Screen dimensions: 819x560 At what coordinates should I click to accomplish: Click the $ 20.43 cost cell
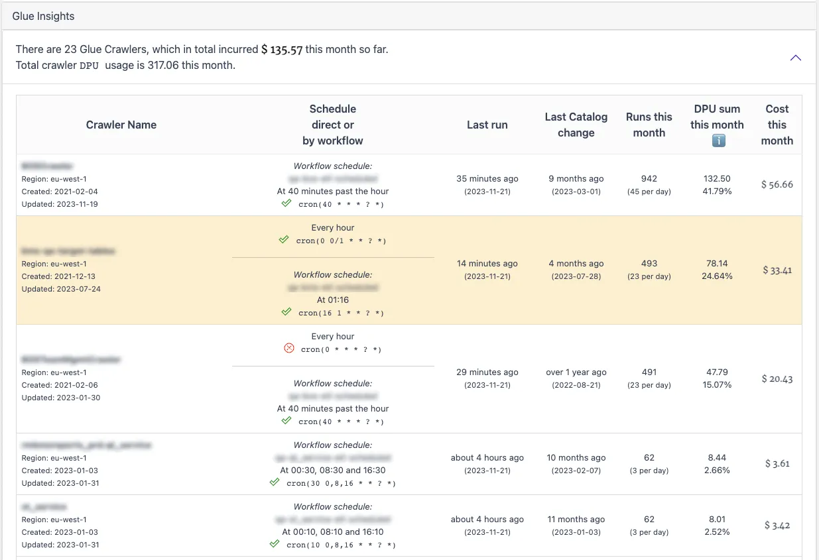coord(777,378)
